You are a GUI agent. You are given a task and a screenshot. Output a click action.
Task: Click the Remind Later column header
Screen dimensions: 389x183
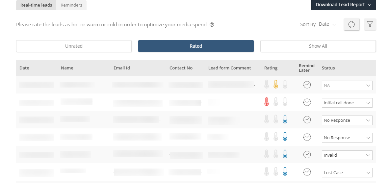pyautogui.click(x=307, y=68)
